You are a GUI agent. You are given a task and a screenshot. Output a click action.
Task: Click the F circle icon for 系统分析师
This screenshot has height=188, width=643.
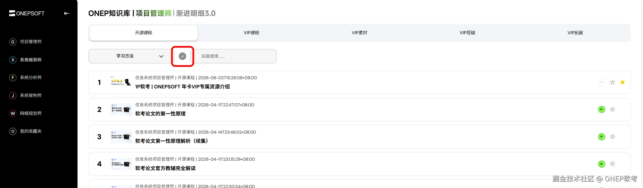(13, 78)
